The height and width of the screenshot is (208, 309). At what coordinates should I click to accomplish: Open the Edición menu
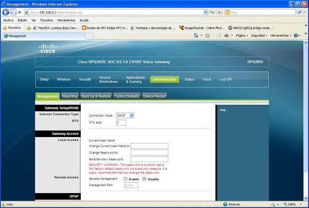point(22,20)
